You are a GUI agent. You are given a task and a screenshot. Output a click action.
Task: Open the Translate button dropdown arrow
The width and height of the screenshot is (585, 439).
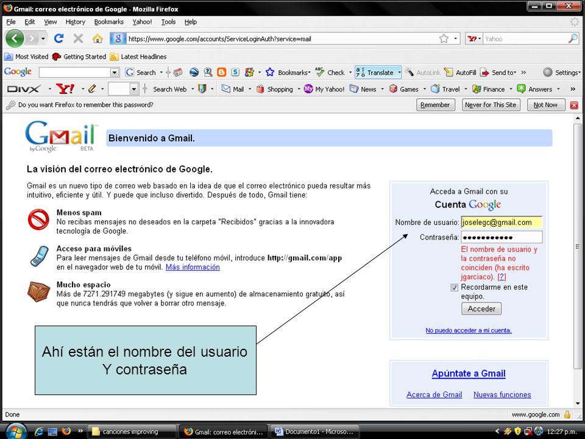pyautogui.click(x=399, y=73)
